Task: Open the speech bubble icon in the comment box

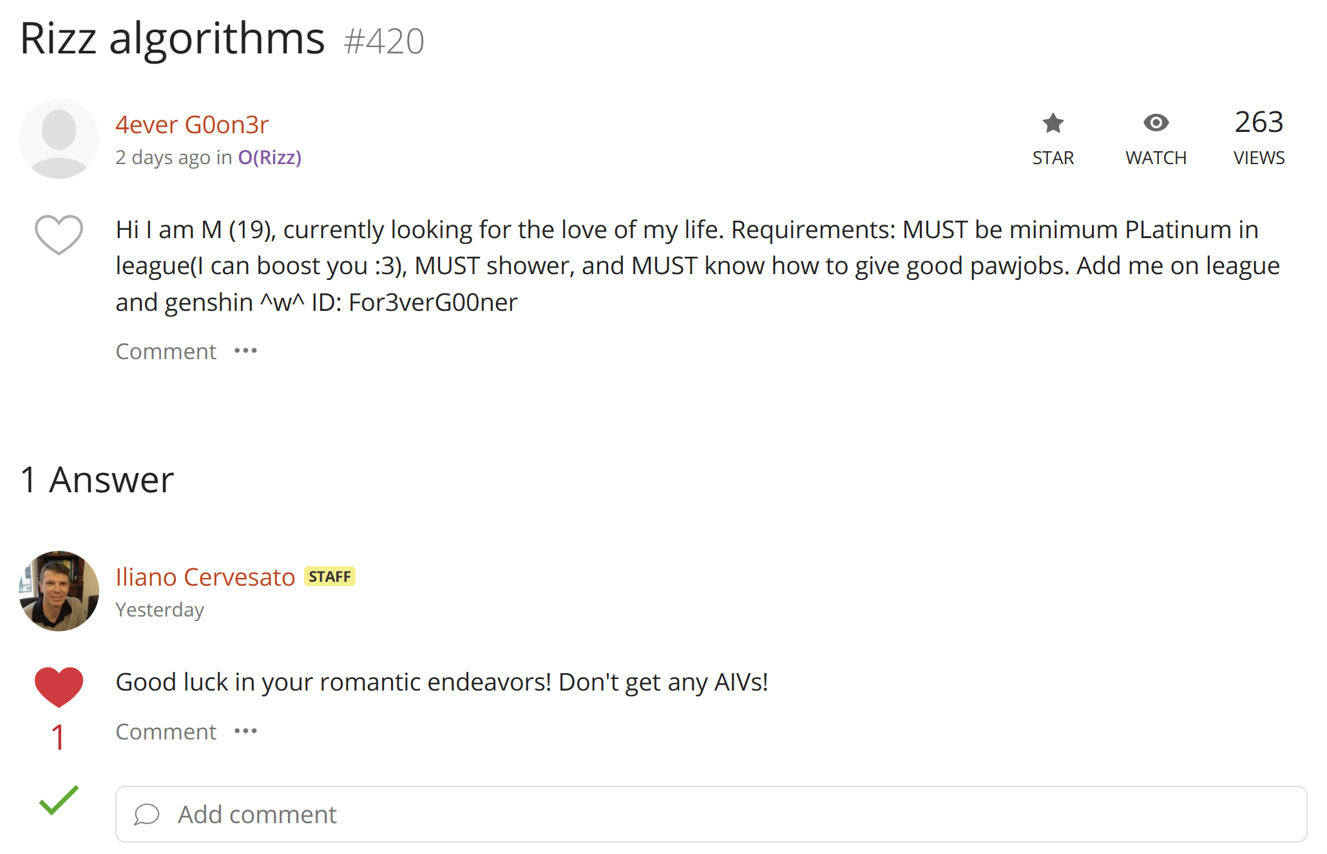Action: (x=148, y=813)
